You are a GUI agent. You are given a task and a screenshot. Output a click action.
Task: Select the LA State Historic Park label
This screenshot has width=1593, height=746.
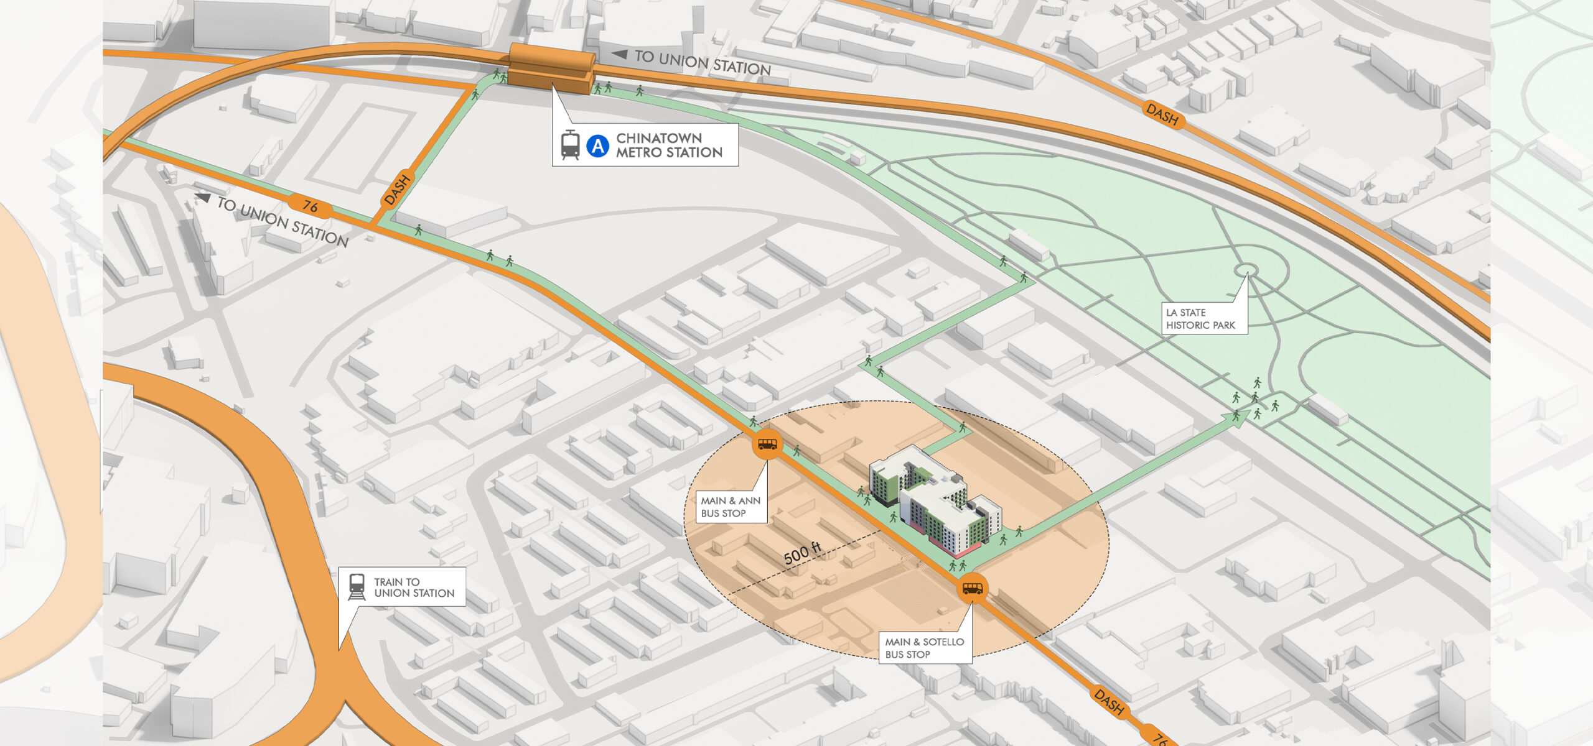tap(1200, 318)
